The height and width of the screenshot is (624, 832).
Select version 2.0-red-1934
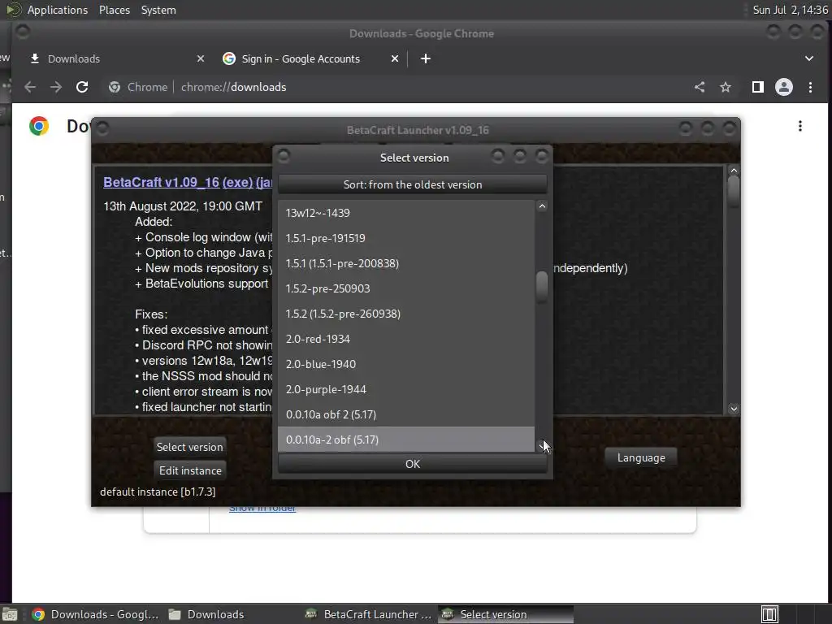click(406, 339)
